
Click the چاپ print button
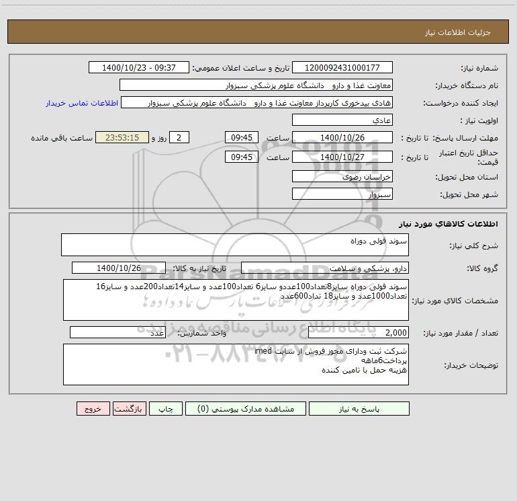[166, 409]
